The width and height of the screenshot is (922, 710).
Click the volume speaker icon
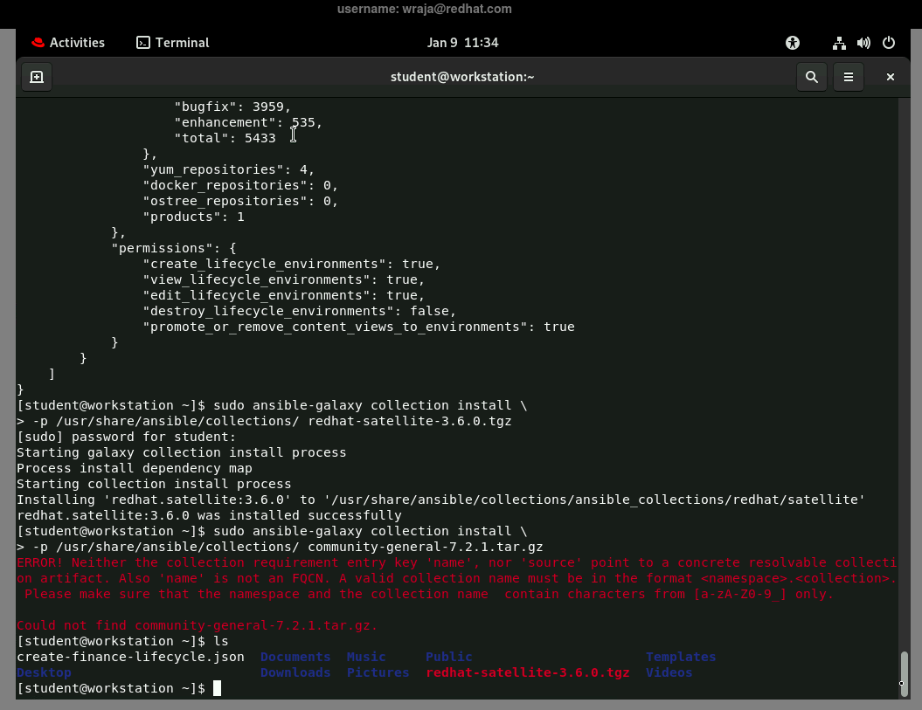(863, 43)
